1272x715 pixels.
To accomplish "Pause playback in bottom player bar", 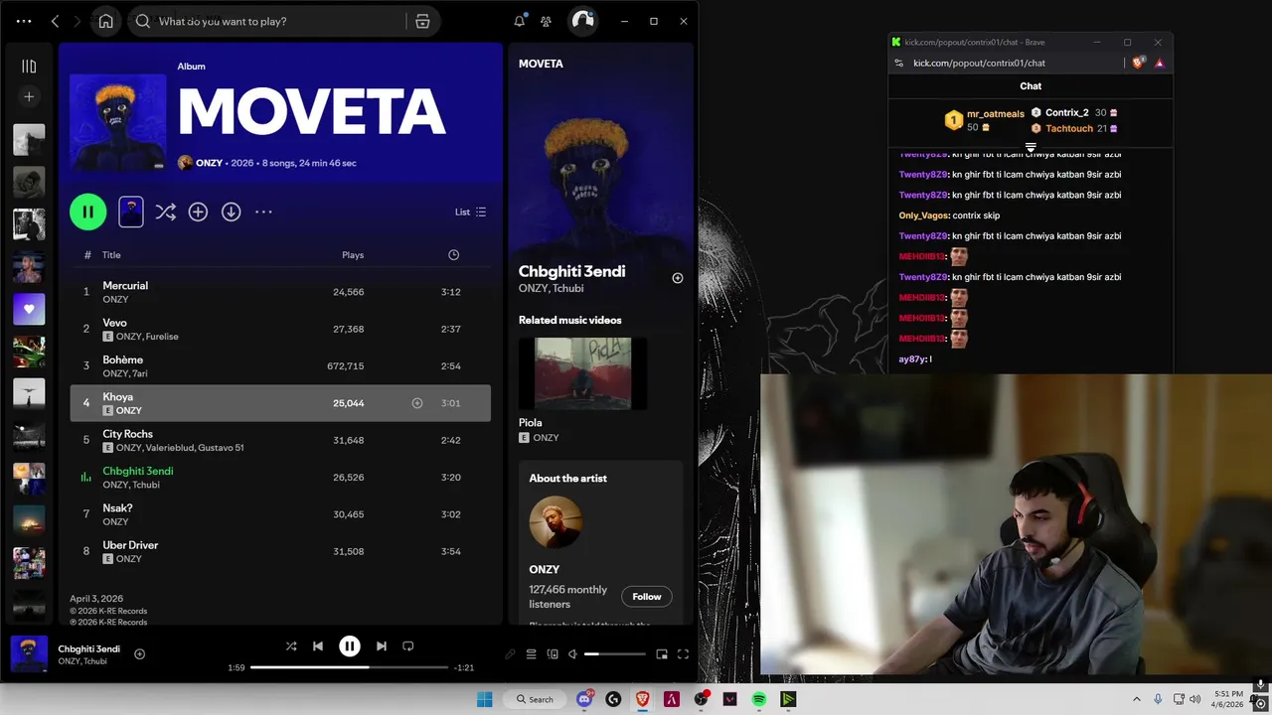I will click(x=350, y=645).
